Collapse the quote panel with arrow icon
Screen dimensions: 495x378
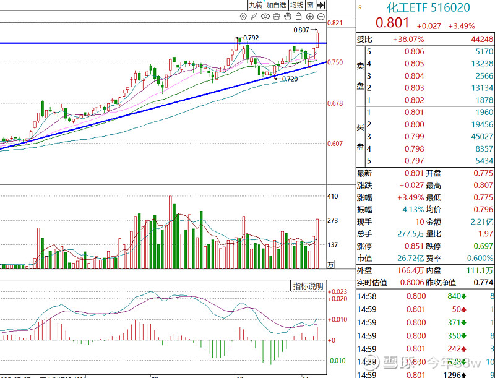tap(321, 5)
